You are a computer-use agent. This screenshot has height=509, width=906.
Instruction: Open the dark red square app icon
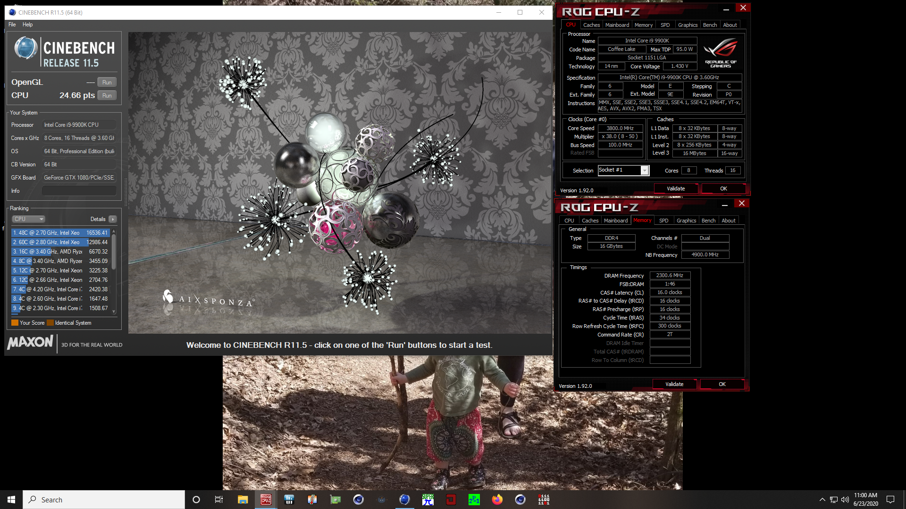tap(451, 500)
